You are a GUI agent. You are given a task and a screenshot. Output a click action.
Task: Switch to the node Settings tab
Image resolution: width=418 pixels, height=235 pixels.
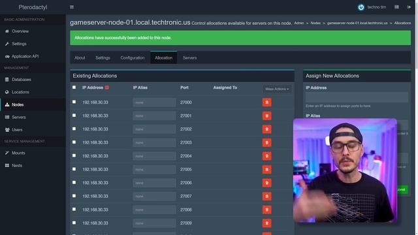[x=103, y=57]
